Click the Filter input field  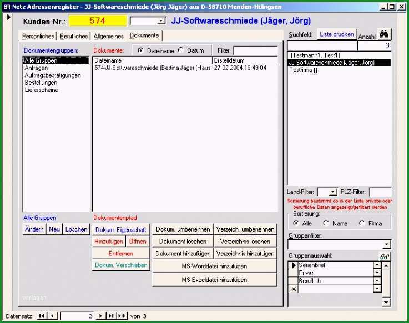255,50
